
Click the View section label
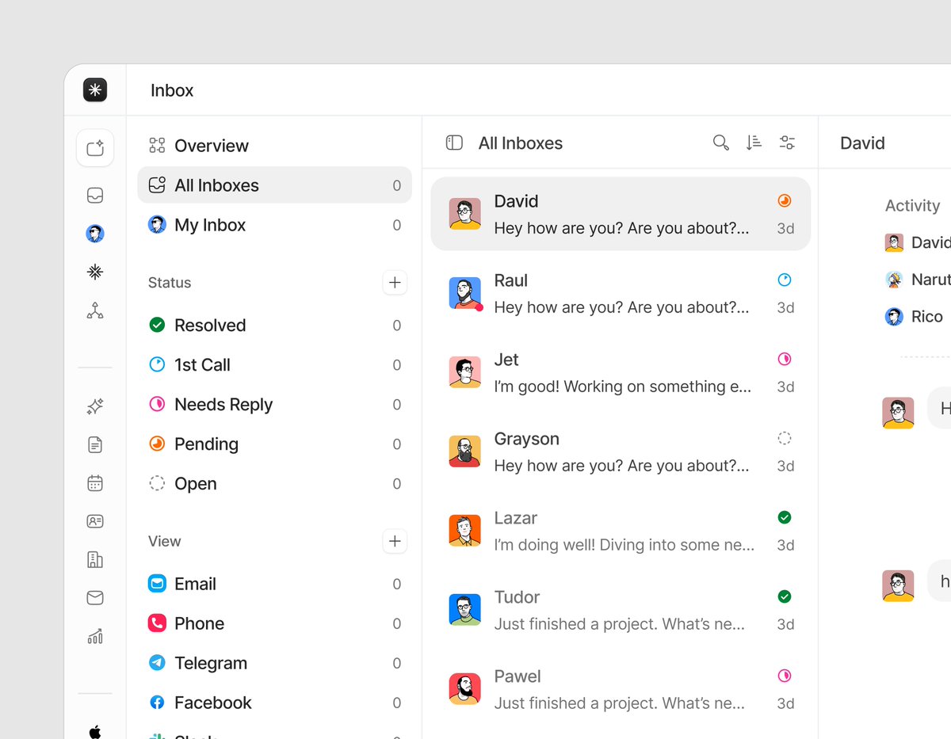coord(165,542)
